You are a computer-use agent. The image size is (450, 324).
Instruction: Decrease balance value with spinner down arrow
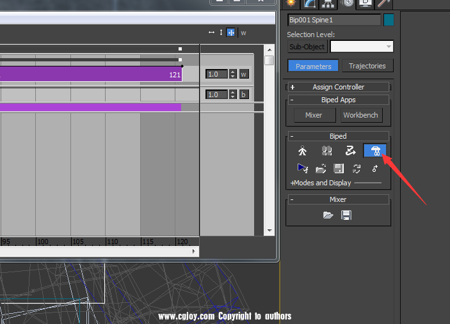pos(233,97)
